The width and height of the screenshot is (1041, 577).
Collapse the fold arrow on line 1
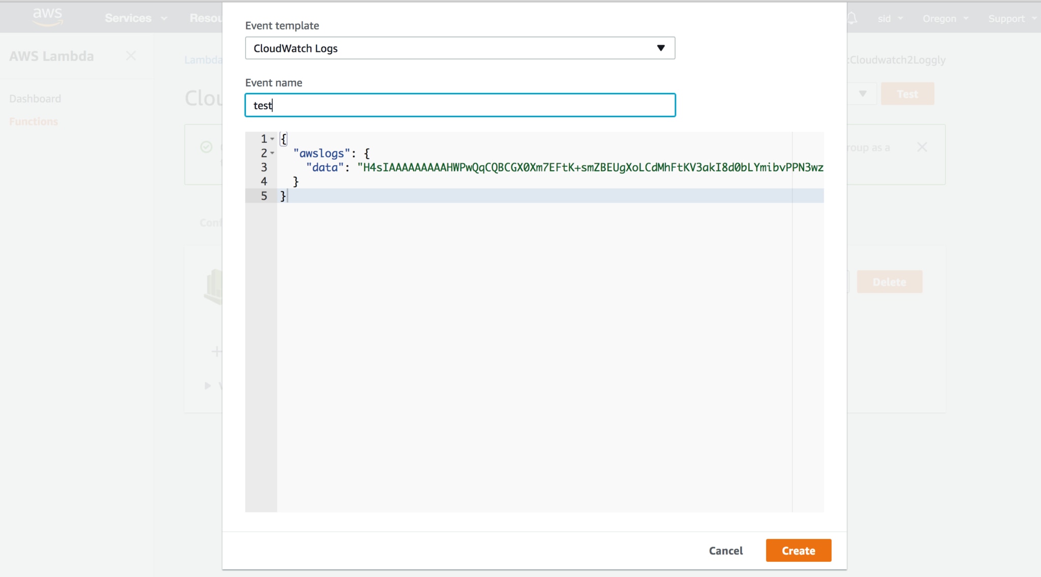coord(272,139)
